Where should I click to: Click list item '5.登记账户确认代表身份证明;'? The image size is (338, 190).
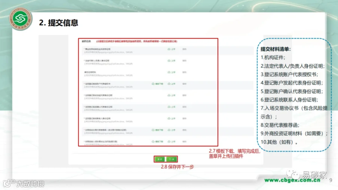coord(292,91)
